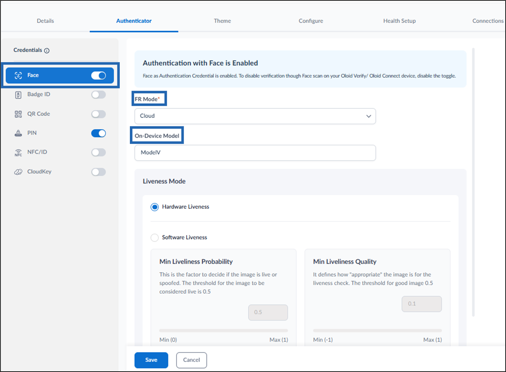
Task: Turn off the PIN toggle
Action: 99,133
